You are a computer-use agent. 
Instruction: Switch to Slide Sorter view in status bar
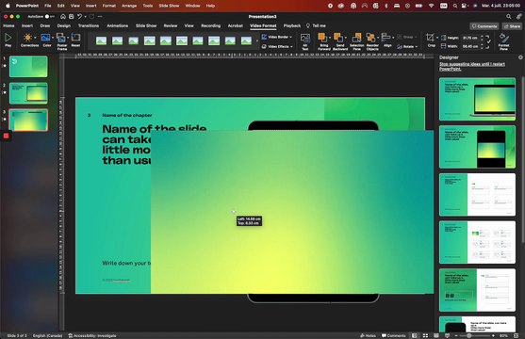[425, 335]
